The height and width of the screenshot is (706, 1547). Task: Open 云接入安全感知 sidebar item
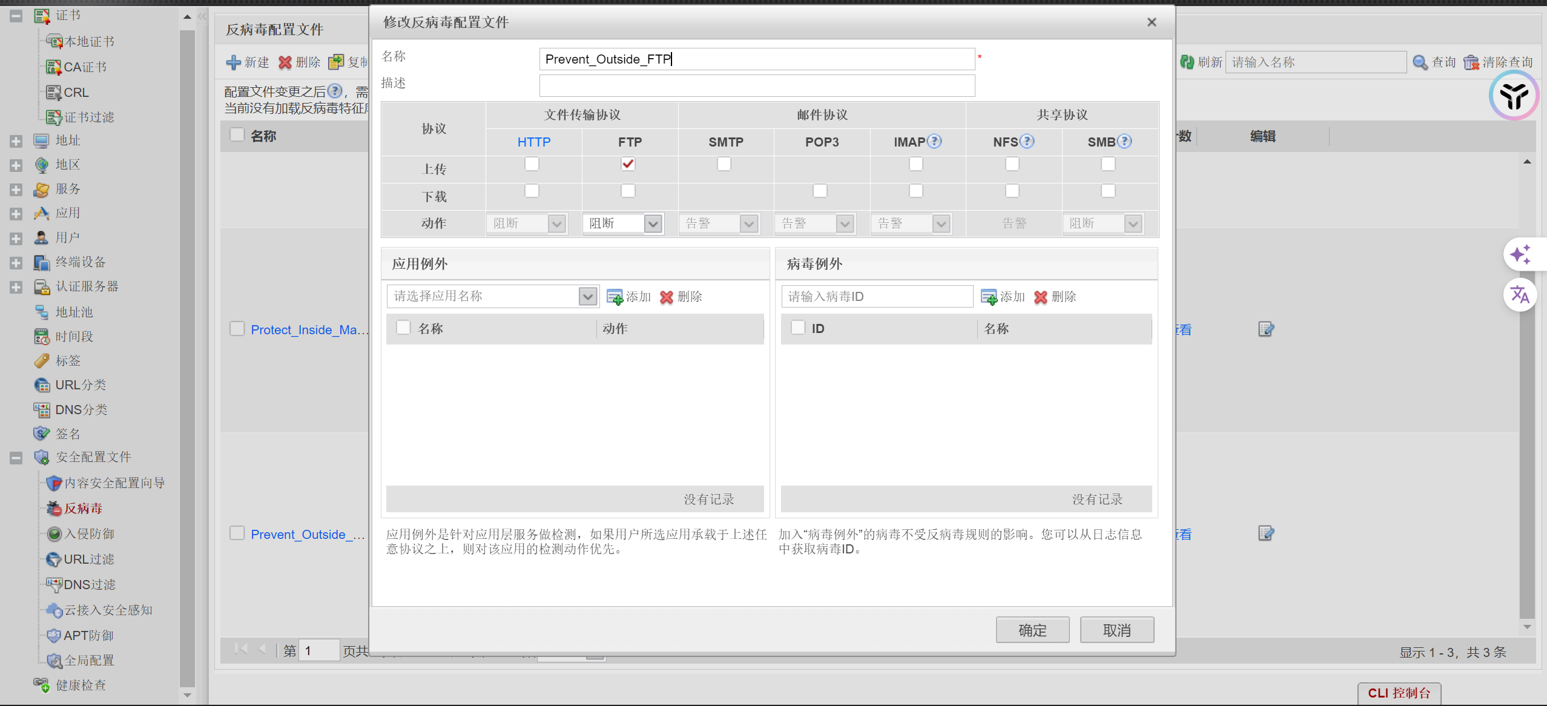click(x=108, y=610)
